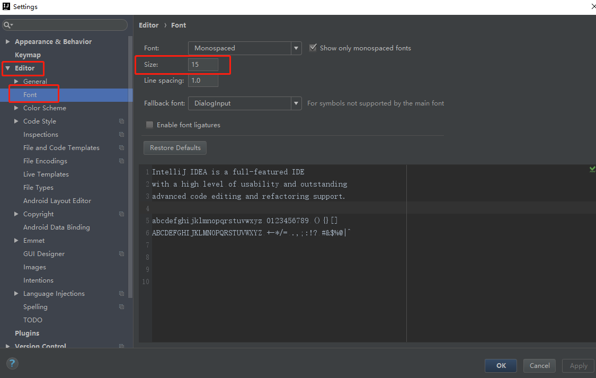Open Android Layout Editor settings
Screen dimensions: 596x378
tap(57, 201)
